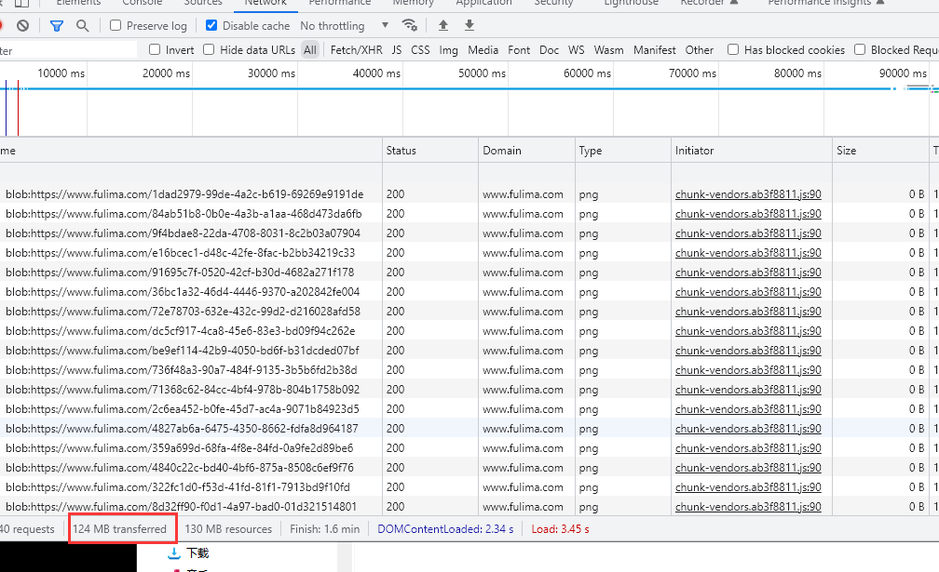Click the 下载 download icon
The image size is (939, 572).
(173, 553)
